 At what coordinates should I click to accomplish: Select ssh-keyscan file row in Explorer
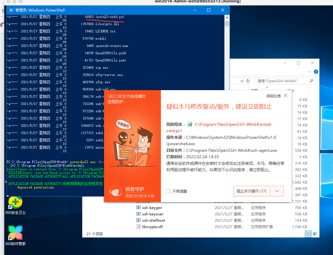[222, 214]
